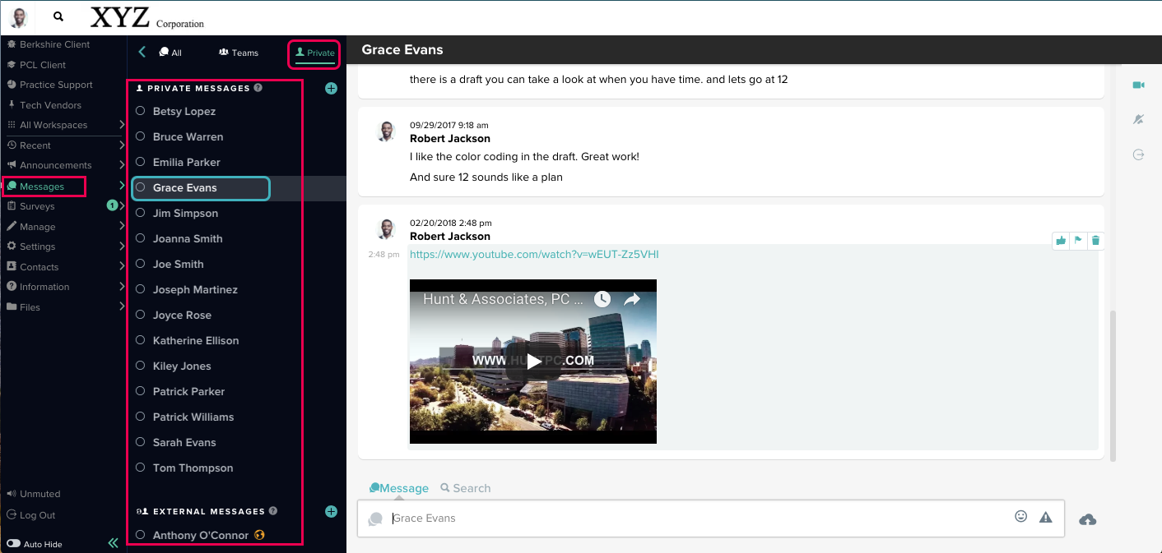
Task: Collapse the sidebar with double chevron
Action: [x=114, y=543]
